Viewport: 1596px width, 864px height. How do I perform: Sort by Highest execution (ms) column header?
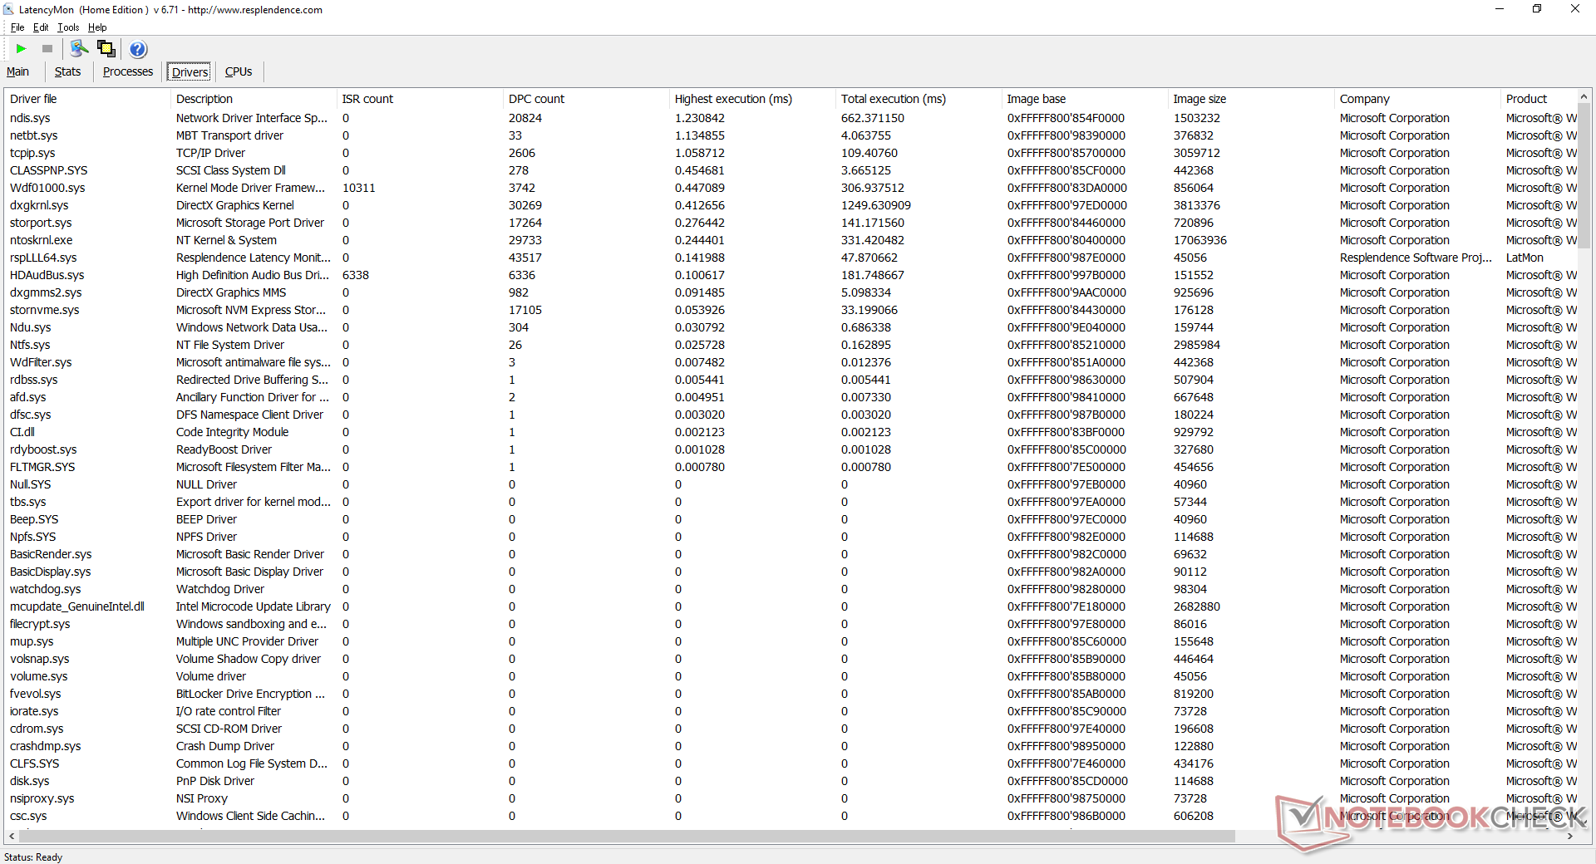coord(752,99)
